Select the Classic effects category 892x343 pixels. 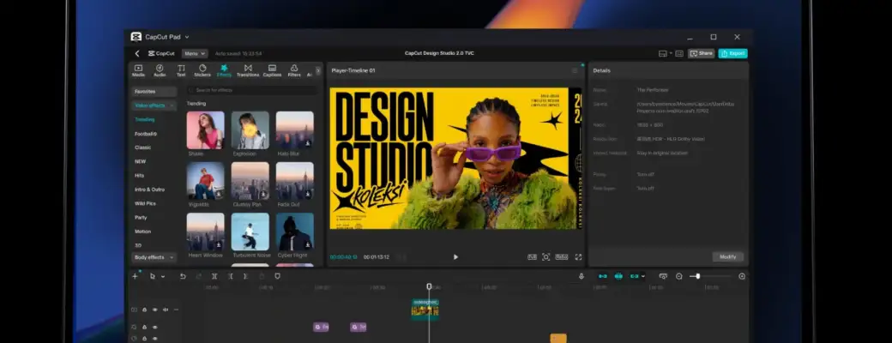tap(142, 147)
